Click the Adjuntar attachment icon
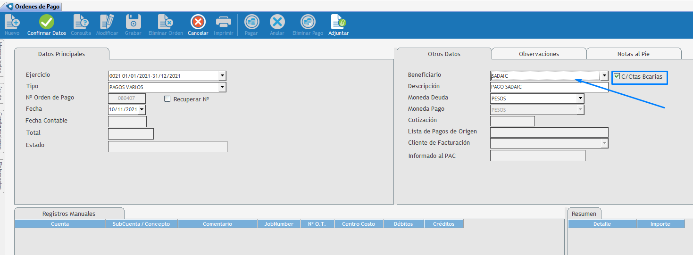The width and height of the screenshot is (693, 255). [338, 22]
